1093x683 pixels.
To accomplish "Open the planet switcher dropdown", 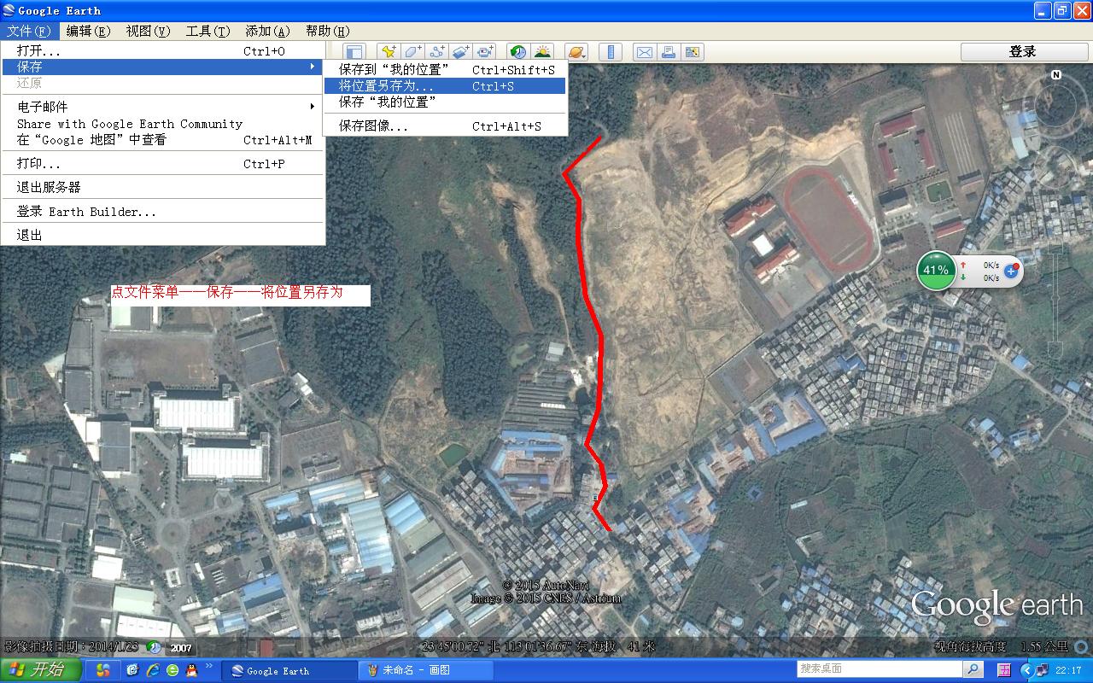I will click(x=576, y=52).
